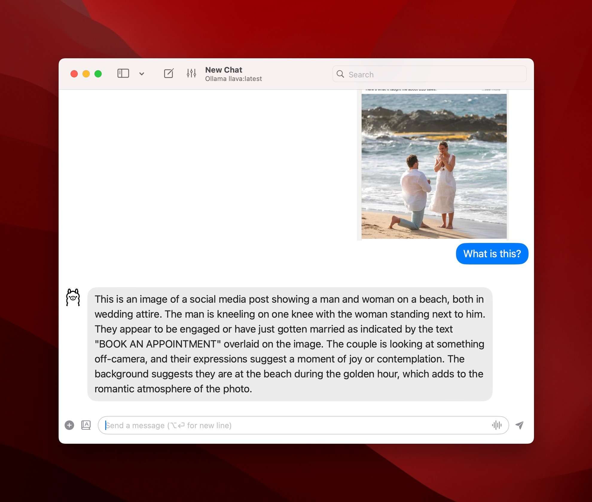Start a new chat with compose icon
The image size is (592, 502).
169,73
